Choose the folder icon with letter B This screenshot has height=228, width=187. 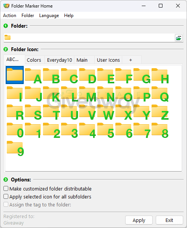pyautogui.click(x=51, y=75)
